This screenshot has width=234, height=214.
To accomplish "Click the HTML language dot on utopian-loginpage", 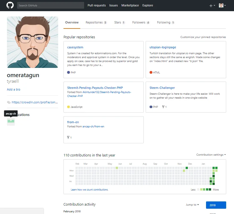I will pyautogui.click(x=151, y=72).
